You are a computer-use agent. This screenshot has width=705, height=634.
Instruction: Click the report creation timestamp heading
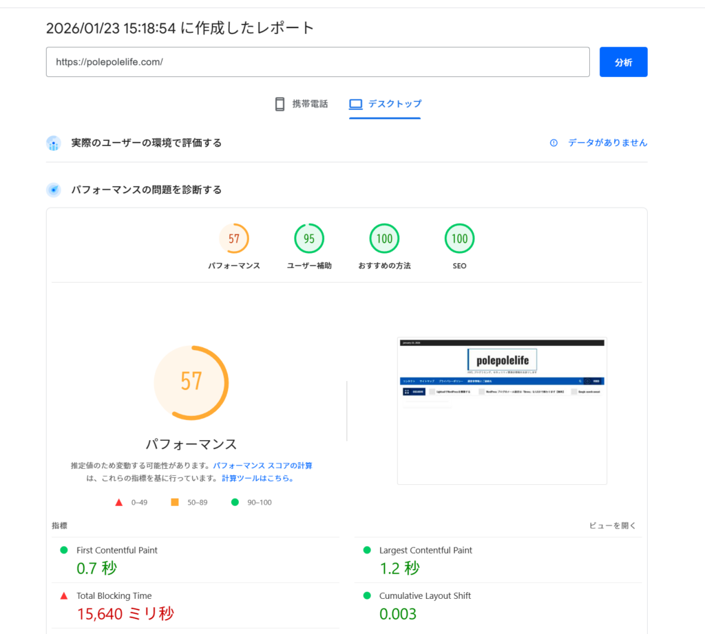(180, 28)
